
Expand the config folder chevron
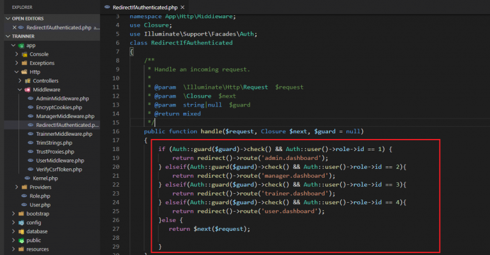click(13, 222)
